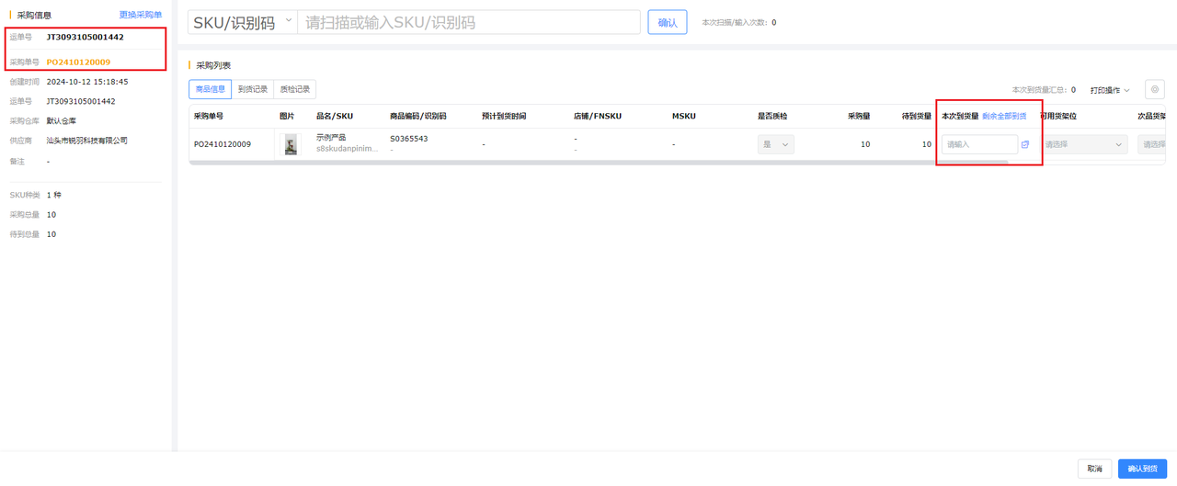The width and height of the screenshot is (1177, 486).
Task: Click the orange PO2410120009 purchase order number
Action: click(x=78, y=62)
